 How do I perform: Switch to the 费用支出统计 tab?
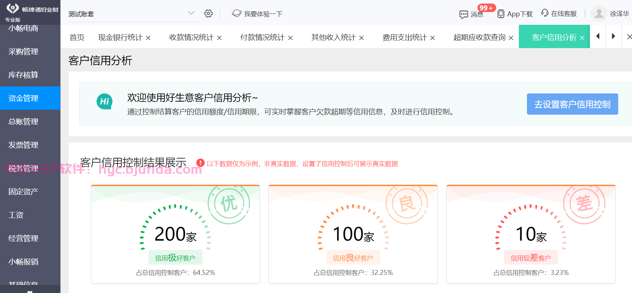[x=405, y=38]
